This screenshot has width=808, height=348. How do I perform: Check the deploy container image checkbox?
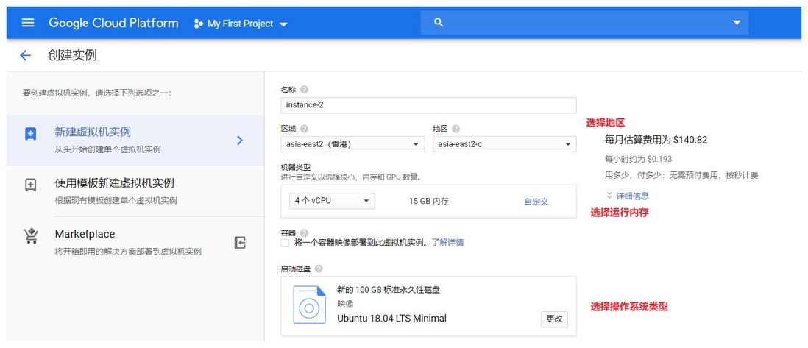(285, 243)
